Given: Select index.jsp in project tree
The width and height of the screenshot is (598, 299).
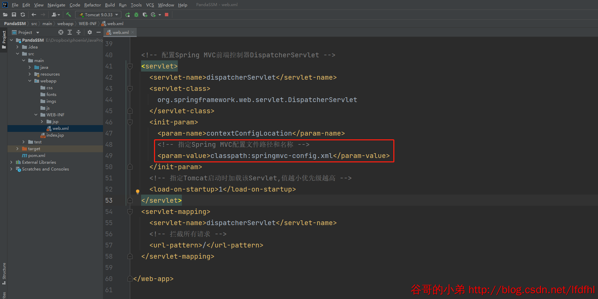Looking at the screenshot, I should coord(52,135).
